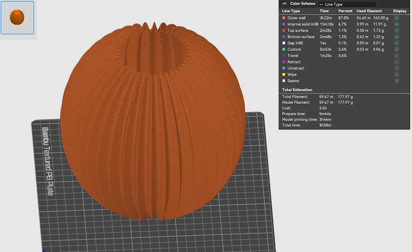
Task: Select the Wipe row label
Action: [x=292, y=74]
